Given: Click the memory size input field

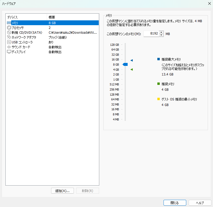Looking at the screenshot, I should click(151, 34).
